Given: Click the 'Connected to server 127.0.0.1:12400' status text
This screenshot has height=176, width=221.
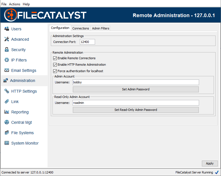Looking at the screenshot, I should (x=27, y=172).
